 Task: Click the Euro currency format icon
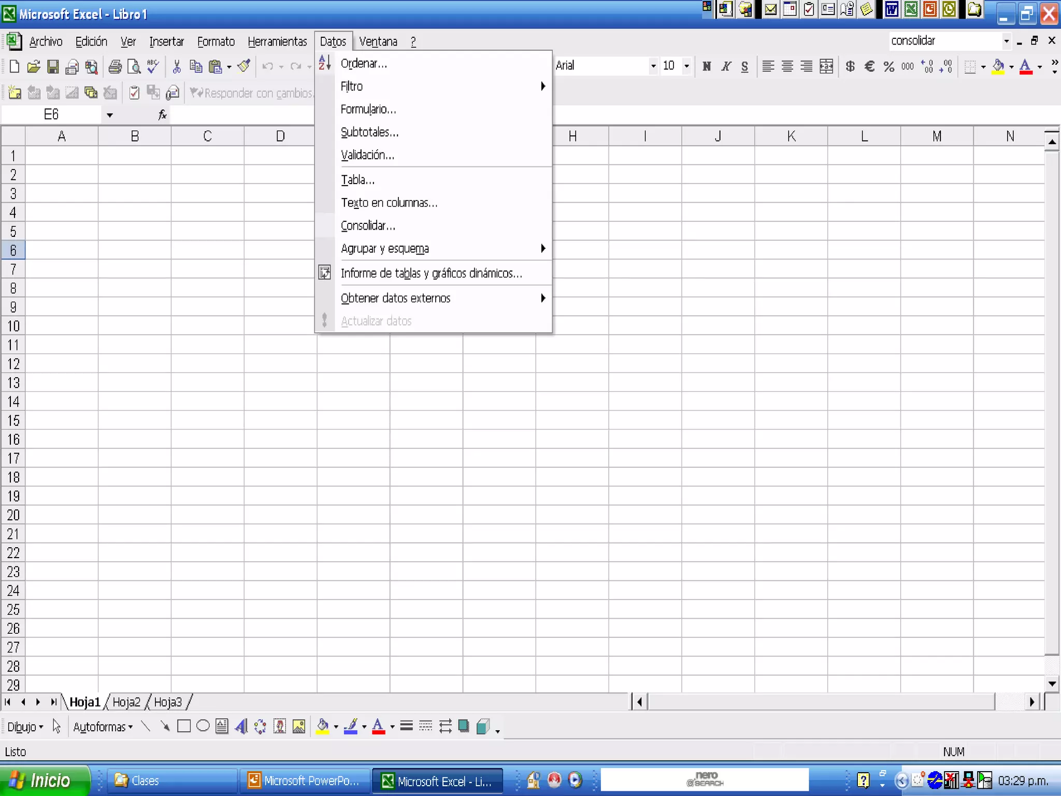pyautogui.click(x=869, y=66)
